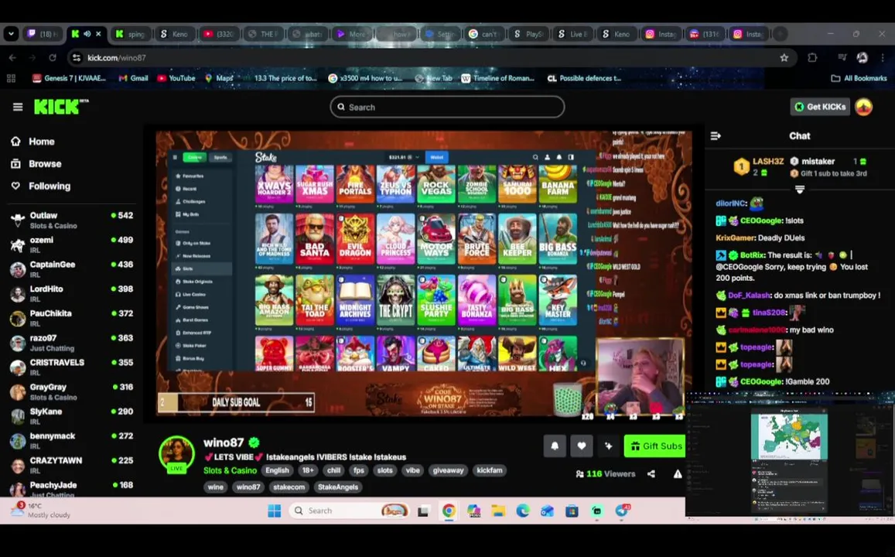Switch to the Google 'can't' tab
895x557 pixels.
pos(484,34)
